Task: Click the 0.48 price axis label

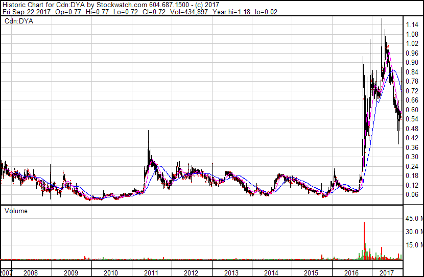Action: click(x=412, y=129)
